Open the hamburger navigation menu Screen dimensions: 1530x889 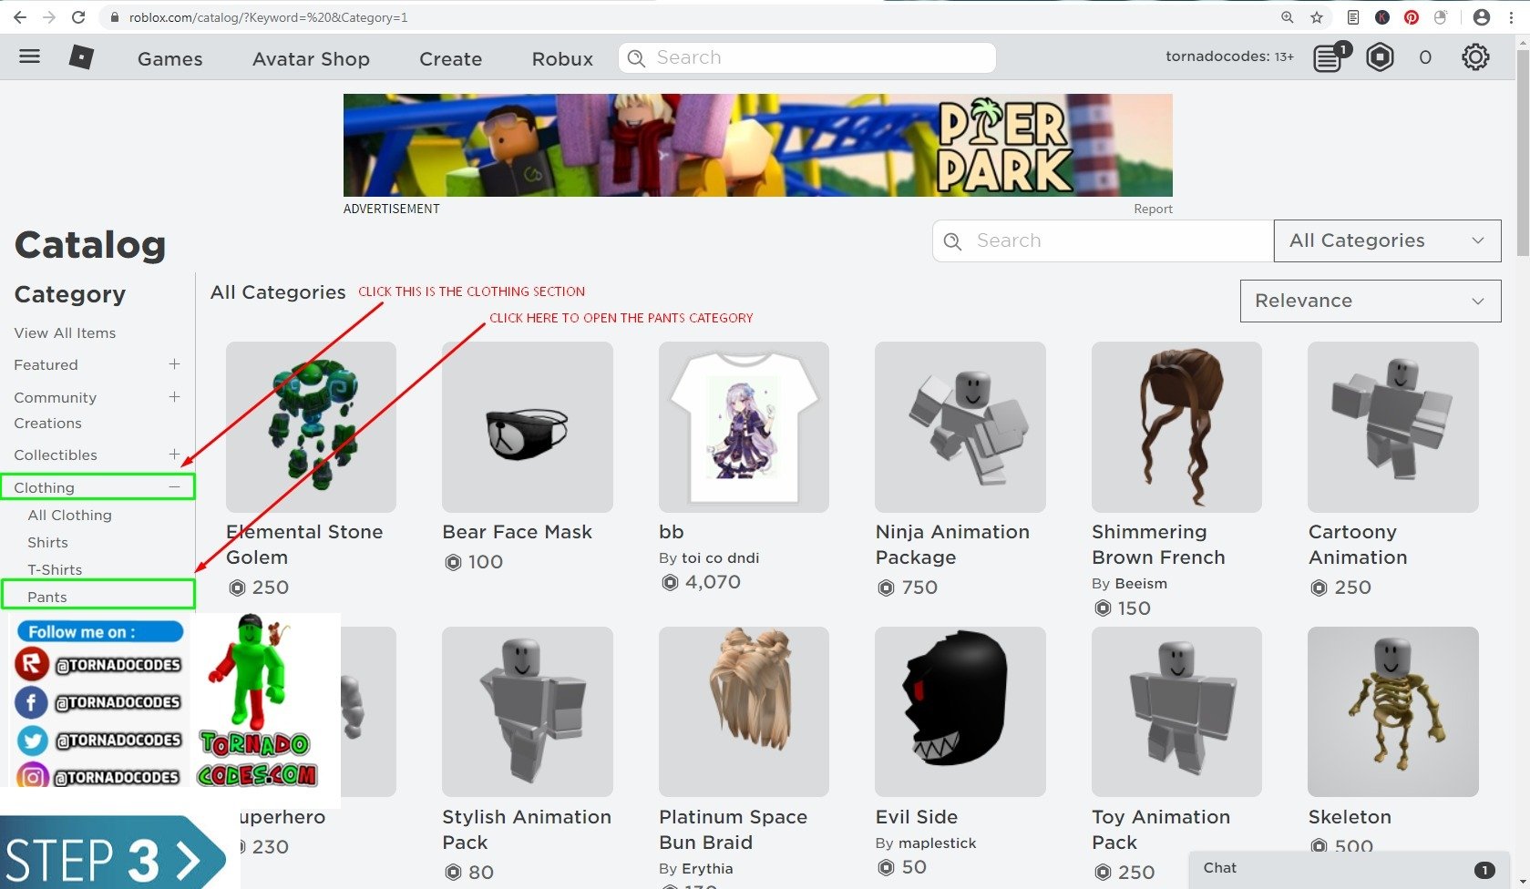(x=30, y=57)
